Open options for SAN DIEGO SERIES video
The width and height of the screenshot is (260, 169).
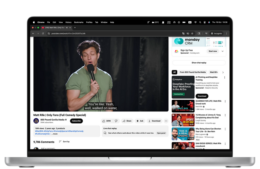[x=225, y=144]
